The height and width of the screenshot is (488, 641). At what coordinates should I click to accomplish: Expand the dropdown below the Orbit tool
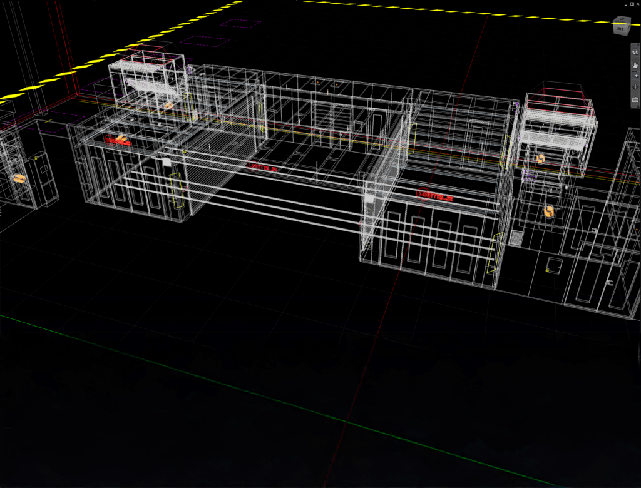click(x=635, y=93)
